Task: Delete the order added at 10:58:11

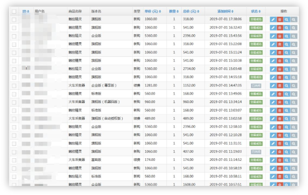Action: [280, 176]
